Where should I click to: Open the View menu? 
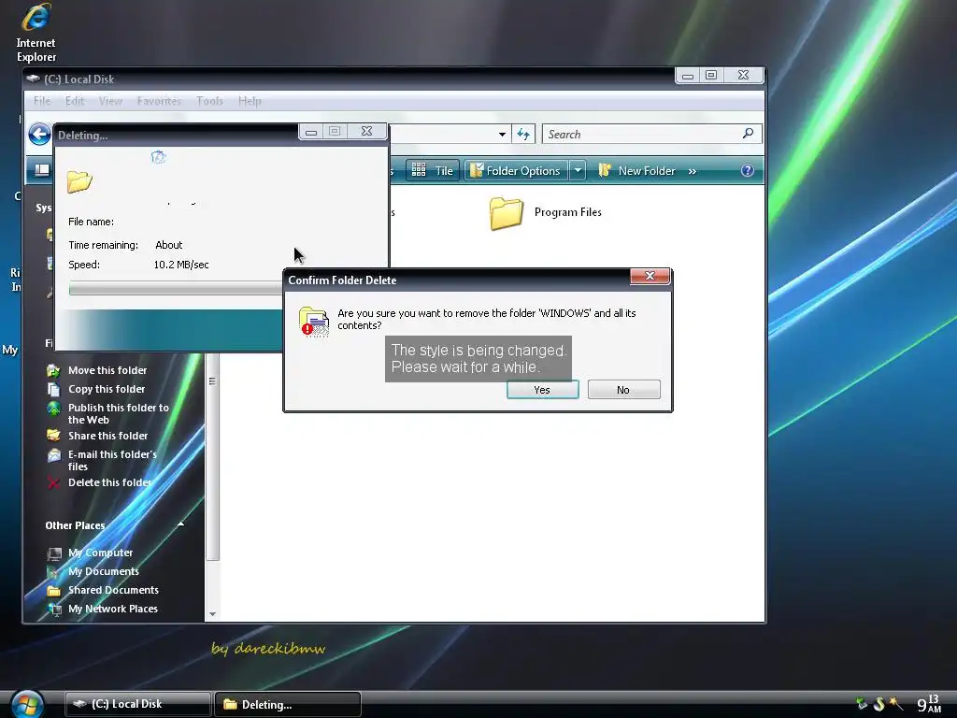pyautogui.click(x=110, y=101)
